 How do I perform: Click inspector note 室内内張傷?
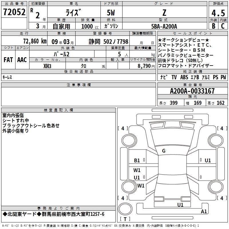(x=13, y=115)
